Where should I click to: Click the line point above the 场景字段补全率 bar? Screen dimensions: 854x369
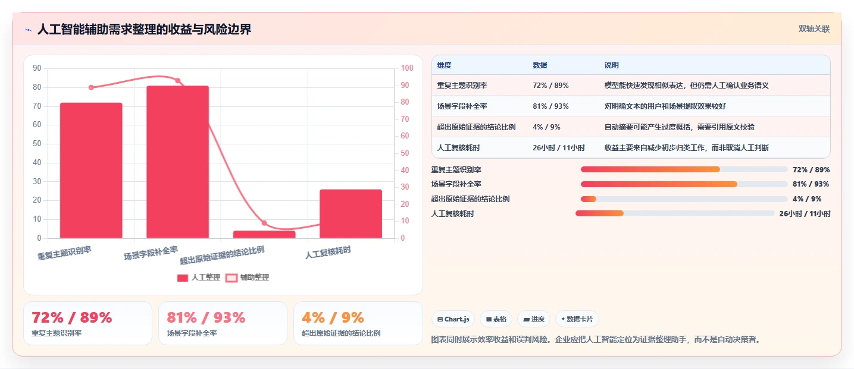click(x=177, y=81)
